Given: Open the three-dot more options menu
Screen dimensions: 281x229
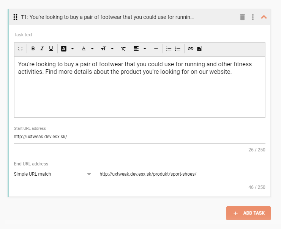Looking at the screenshot, I should click(253, 17).
